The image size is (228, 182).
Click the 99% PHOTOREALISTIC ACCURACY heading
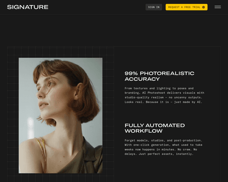[160, 76]
